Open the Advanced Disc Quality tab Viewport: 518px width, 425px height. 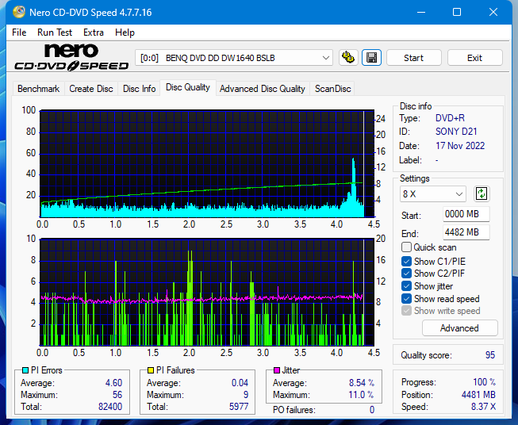pos(263,89)
